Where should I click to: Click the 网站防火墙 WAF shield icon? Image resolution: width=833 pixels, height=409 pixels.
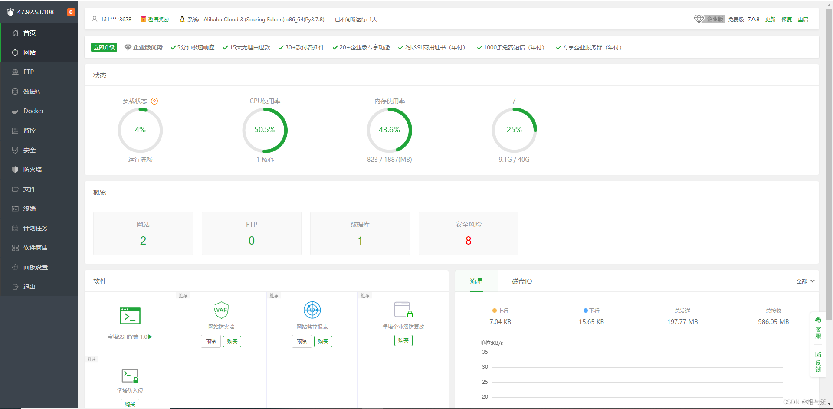[x=221, y=310]
